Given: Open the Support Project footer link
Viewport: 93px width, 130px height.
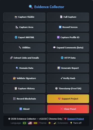Looking at the screenshot, I should pos(76,119).
